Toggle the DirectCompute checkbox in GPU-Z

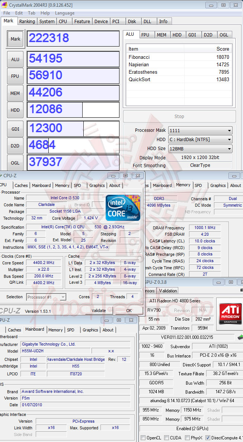(208, 438)
